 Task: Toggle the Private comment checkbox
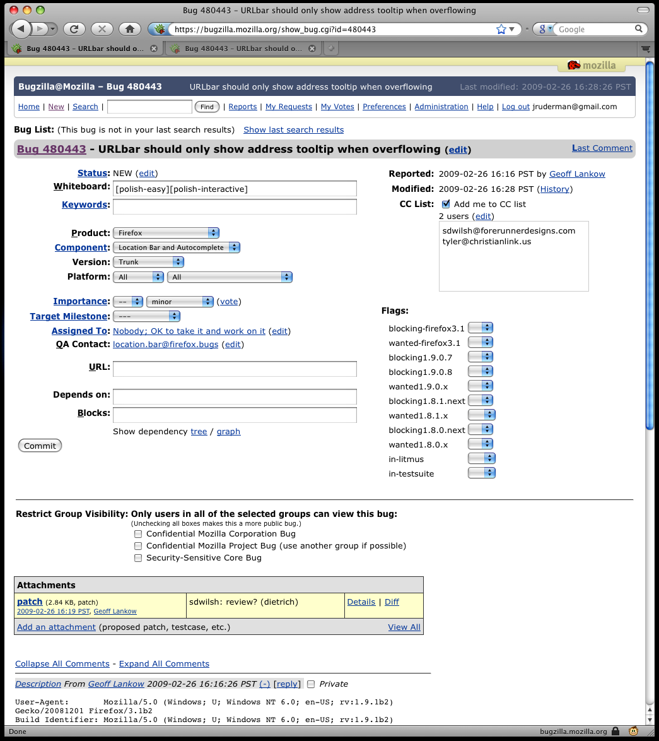click(311, 684)
